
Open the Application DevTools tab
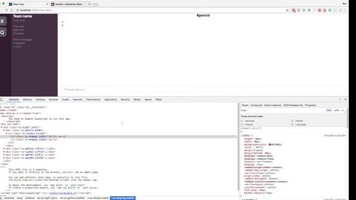tap(111, 99)
